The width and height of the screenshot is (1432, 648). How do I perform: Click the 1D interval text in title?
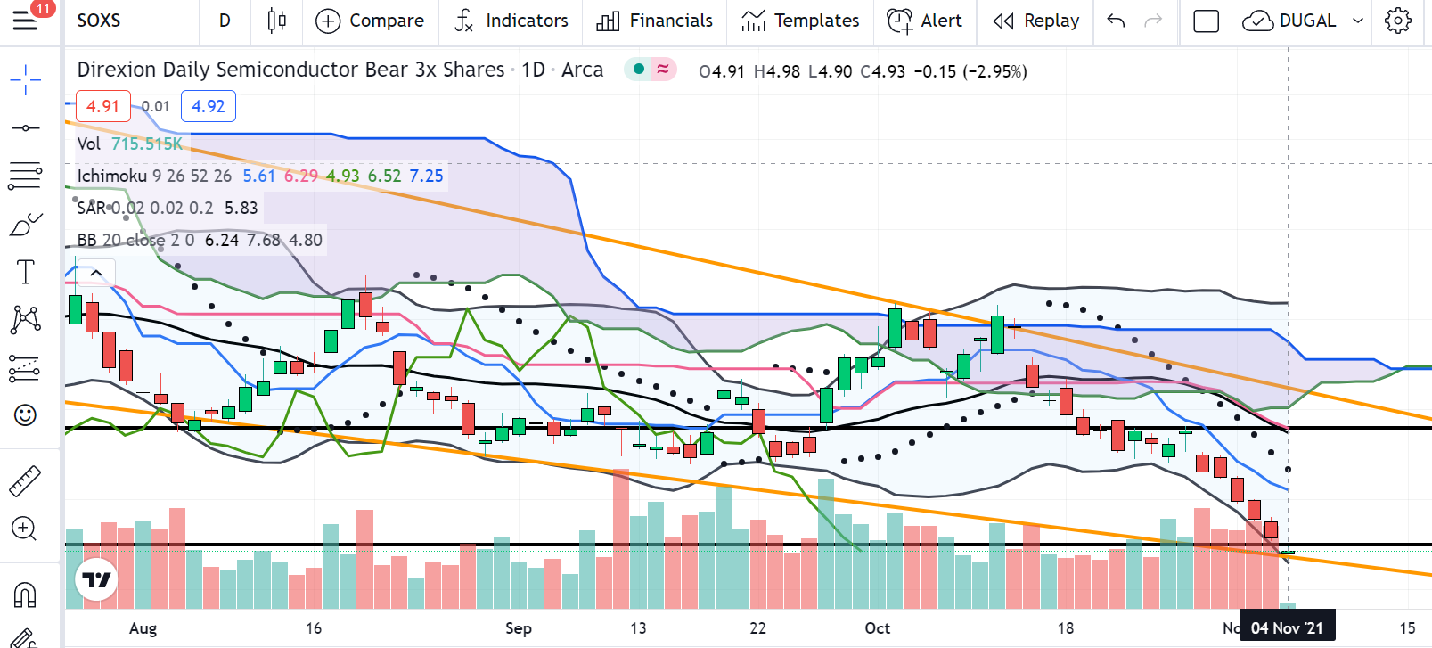[533, 70]
